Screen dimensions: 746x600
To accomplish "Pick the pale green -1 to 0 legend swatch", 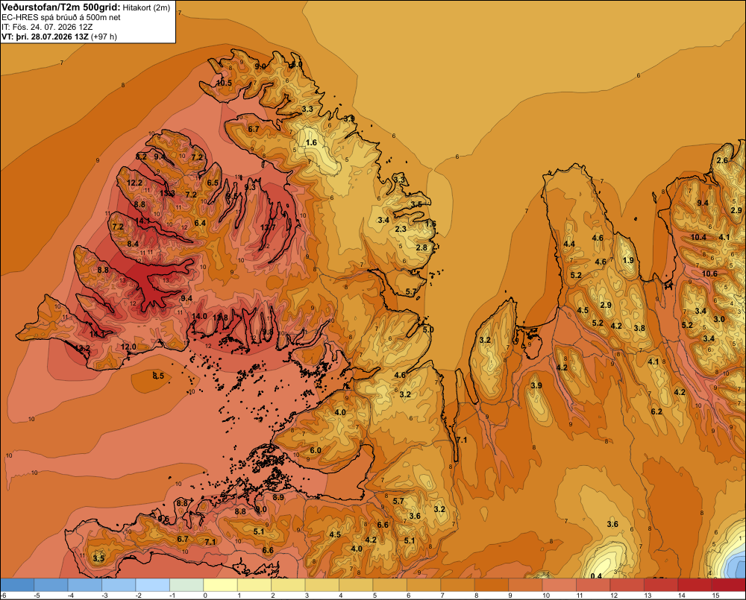I will [x=186, y=584].
